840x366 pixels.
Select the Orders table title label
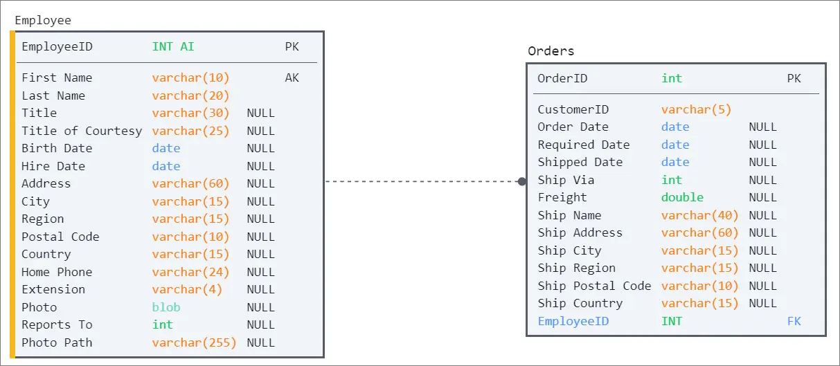(551, 51)
